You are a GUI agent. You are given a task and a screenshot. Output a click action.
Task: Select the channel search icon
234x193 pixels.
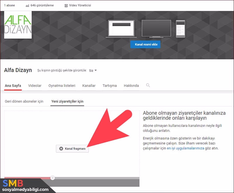click(148, 85)
